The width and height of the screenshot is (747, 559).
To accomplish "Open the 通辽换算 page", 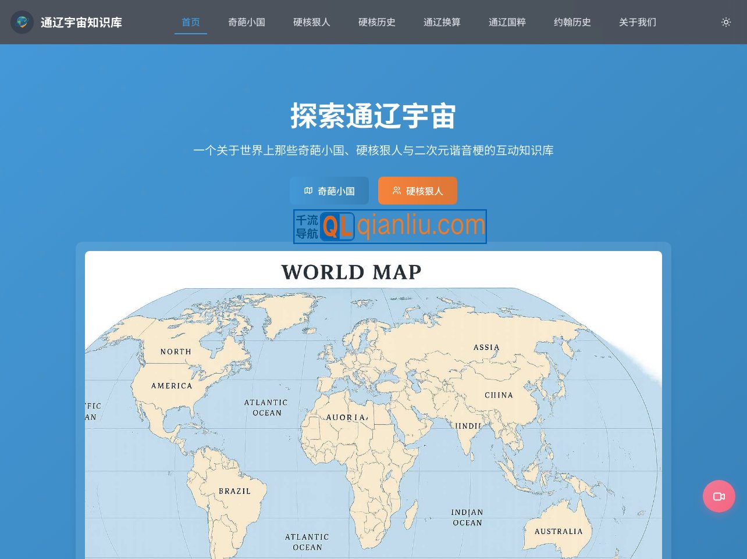I will coord(442,22).
